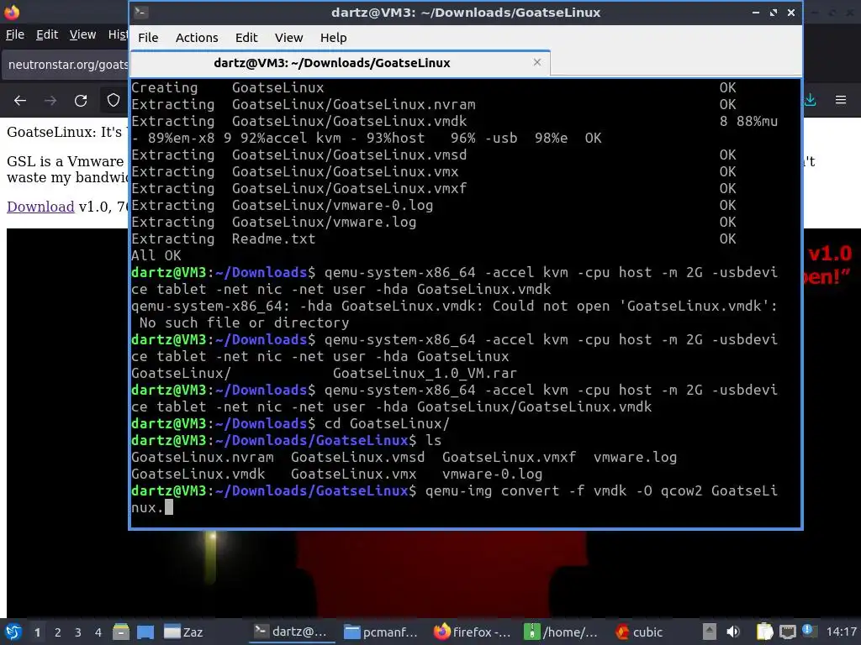Switch to the firefox taskbar window

point(473,632)
